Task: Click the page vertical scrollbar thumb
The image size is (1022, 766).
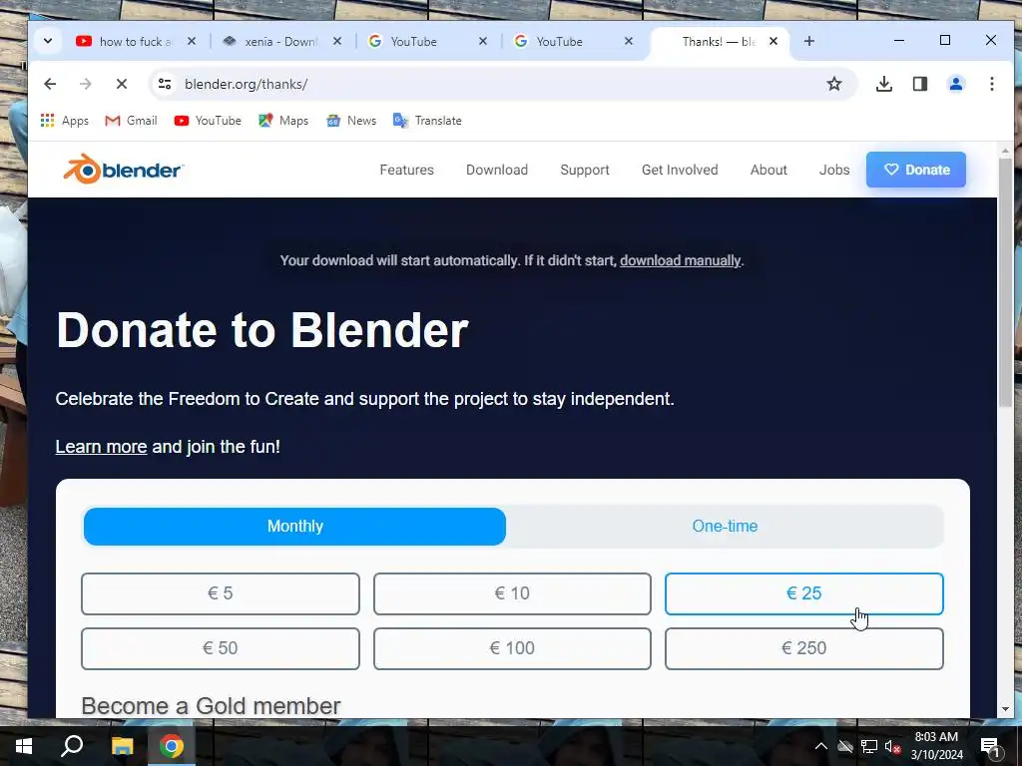Action: (x=1006, y=280)
